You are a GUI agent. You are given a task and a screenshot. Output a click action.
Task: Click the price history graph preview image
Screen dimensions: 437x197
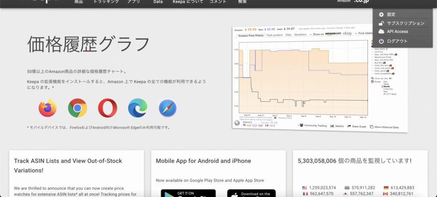320,79
